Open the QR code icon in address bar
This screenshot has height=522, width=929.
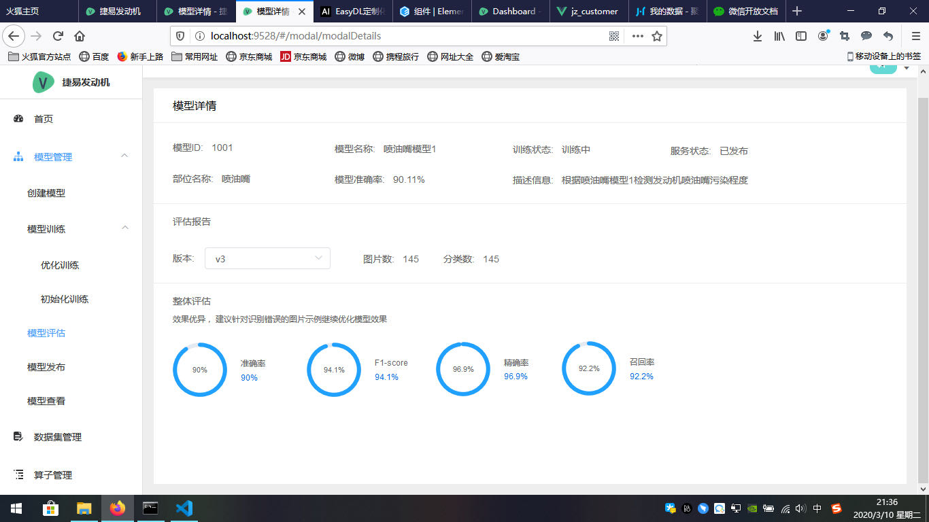614,36
